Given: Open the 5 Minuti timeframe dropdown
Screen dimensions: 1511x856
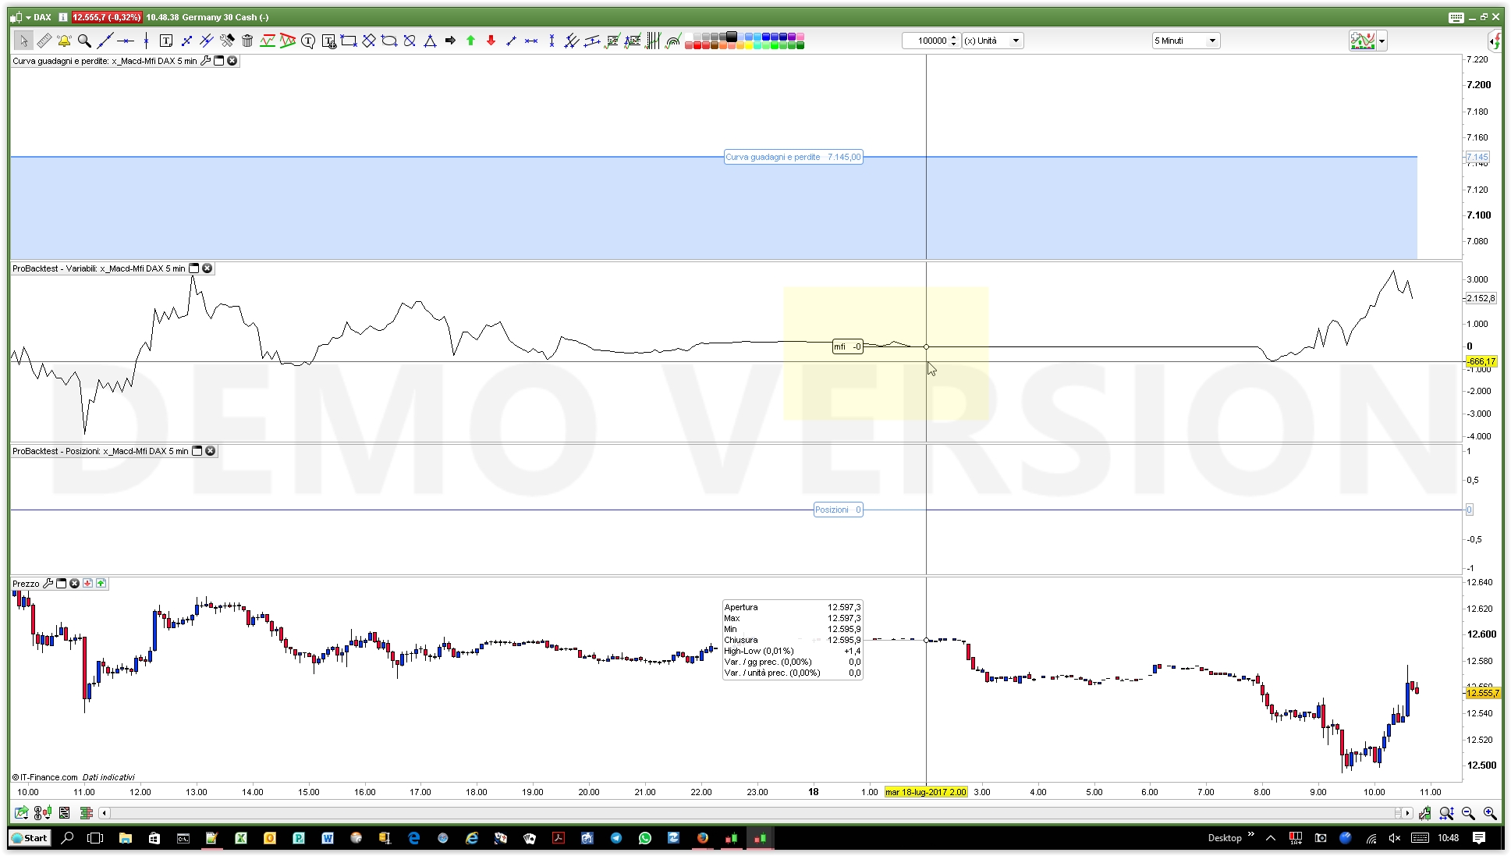Looking at the screenshot, I should (1212, 41).
